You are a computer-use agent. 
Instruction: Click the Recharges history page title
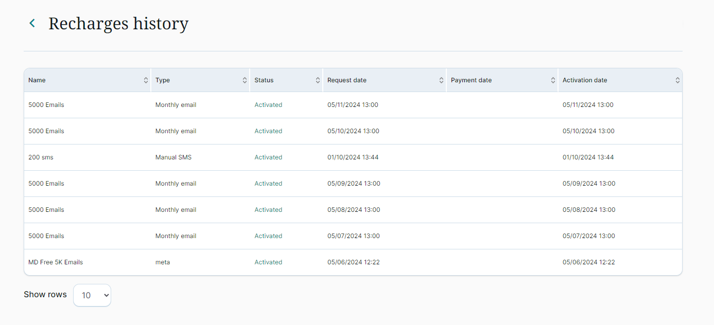point(118,24)
